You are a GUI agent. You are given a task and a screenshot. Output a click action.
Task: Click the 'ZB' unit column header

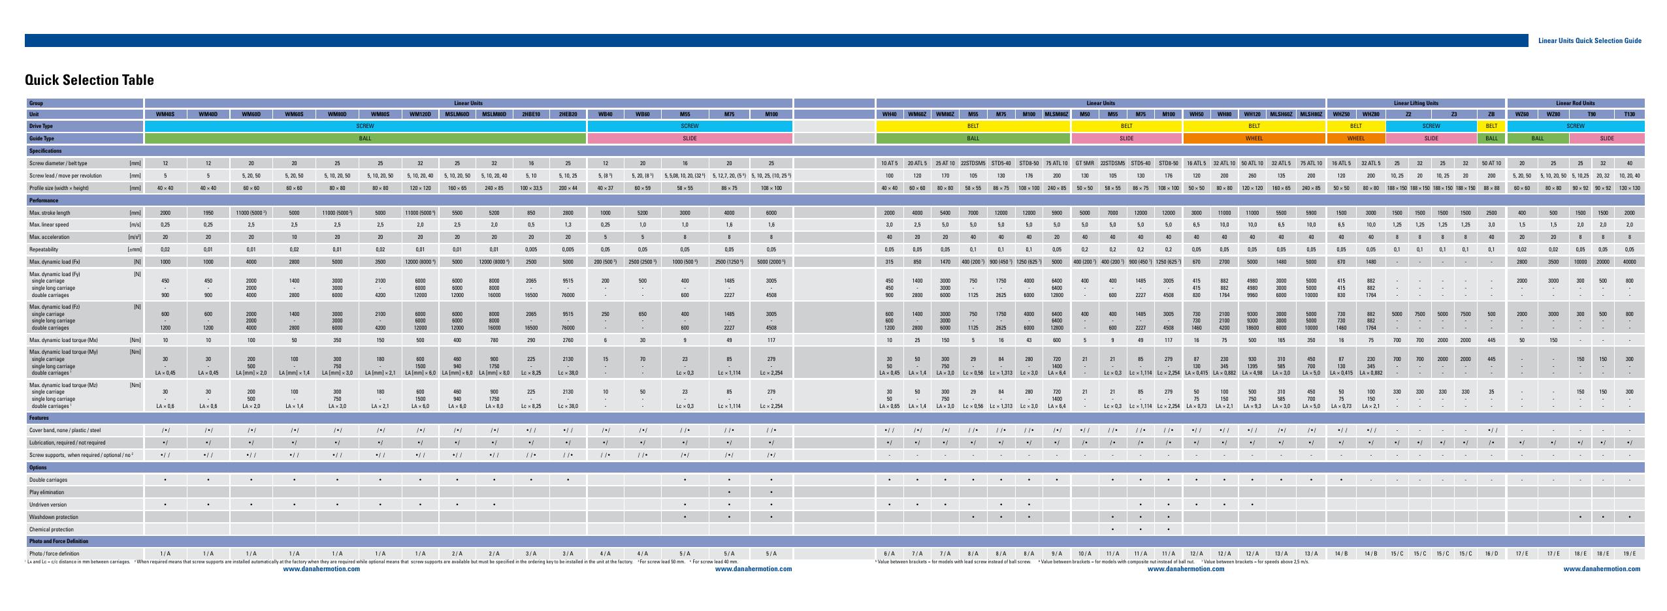(x=1491, y=114)
